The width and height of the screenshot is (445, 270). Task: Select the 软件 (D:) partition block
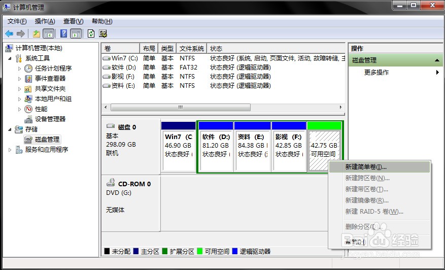pos(215,147)
